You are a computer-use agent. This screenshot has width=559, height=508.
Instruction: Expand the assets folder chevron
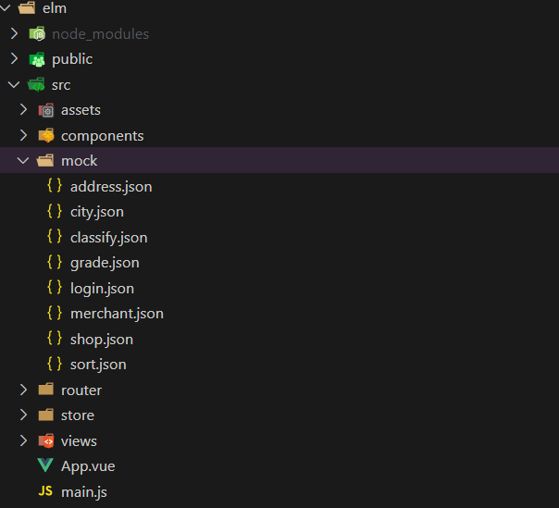point(23,110)
